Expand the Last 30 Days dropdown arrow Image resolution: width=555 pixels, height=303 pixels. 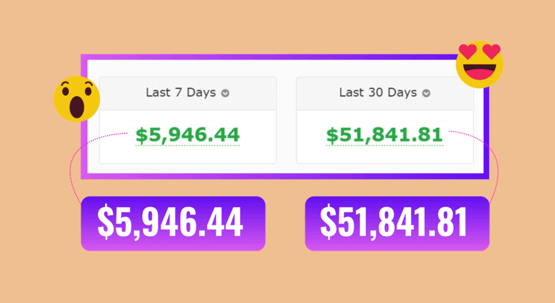tap(426, 93)
